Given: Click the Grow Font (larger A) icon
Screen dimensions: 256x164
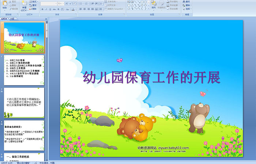Looking at the screenshot, I should (67, 3).
